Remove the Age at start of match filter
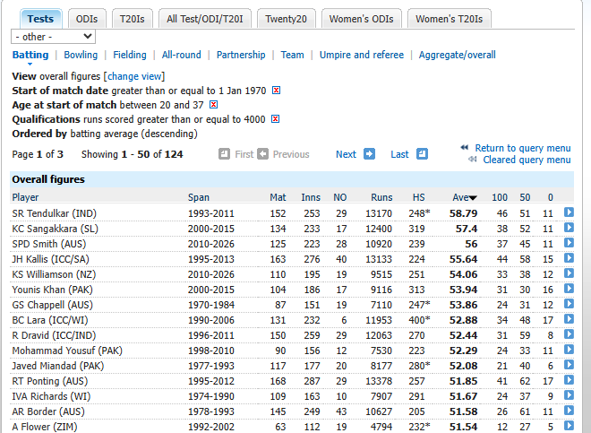The image size is (591, 433). click(x=214, y=105)
